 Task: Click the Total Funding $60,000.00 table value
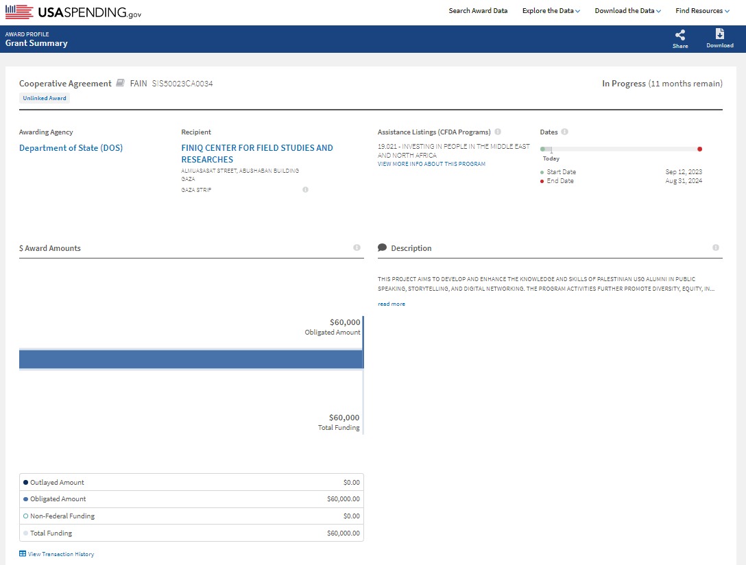pos(344,533)
